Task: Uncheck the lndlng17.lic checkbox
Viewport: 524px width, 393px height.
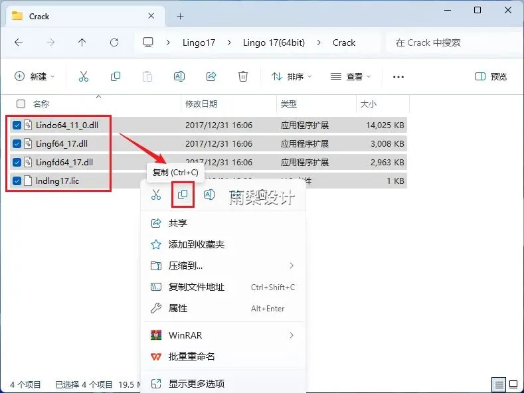Action: pyautogui.click(x=17, y=181)
